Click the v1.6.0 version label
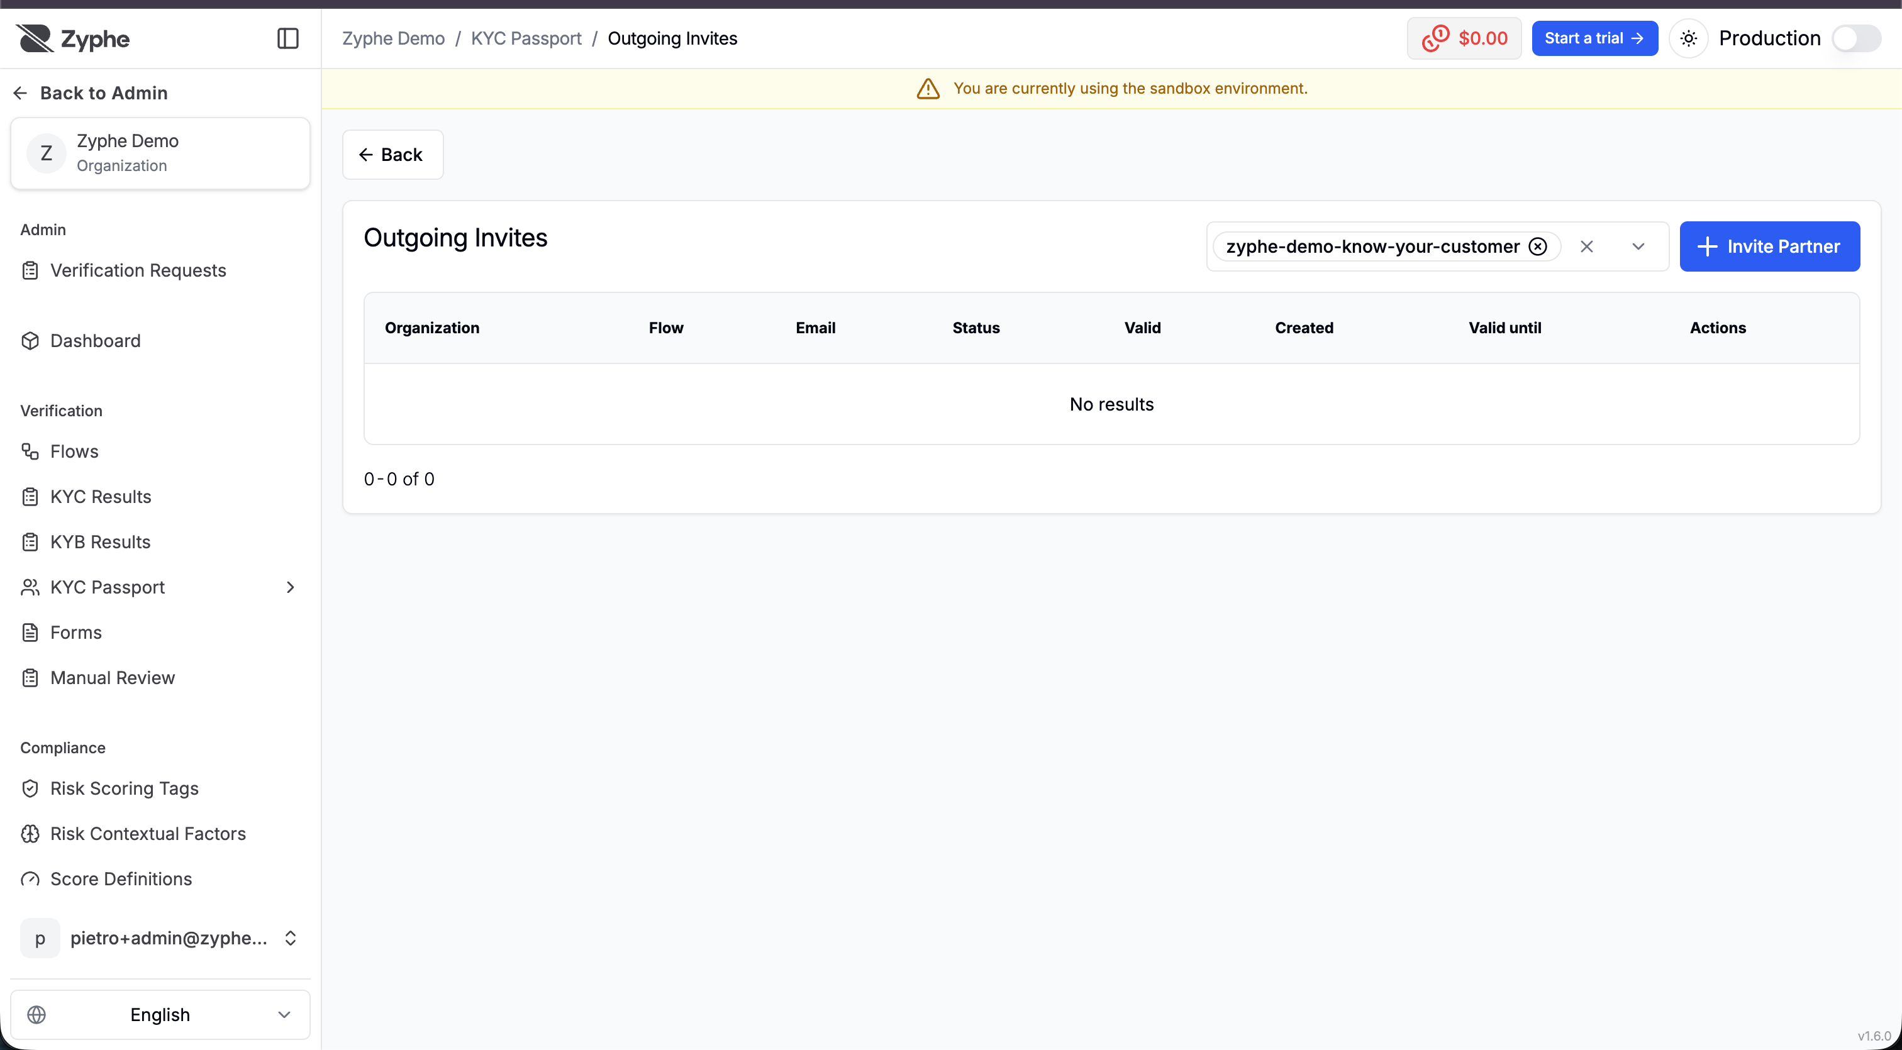 pos(1874,1036)
